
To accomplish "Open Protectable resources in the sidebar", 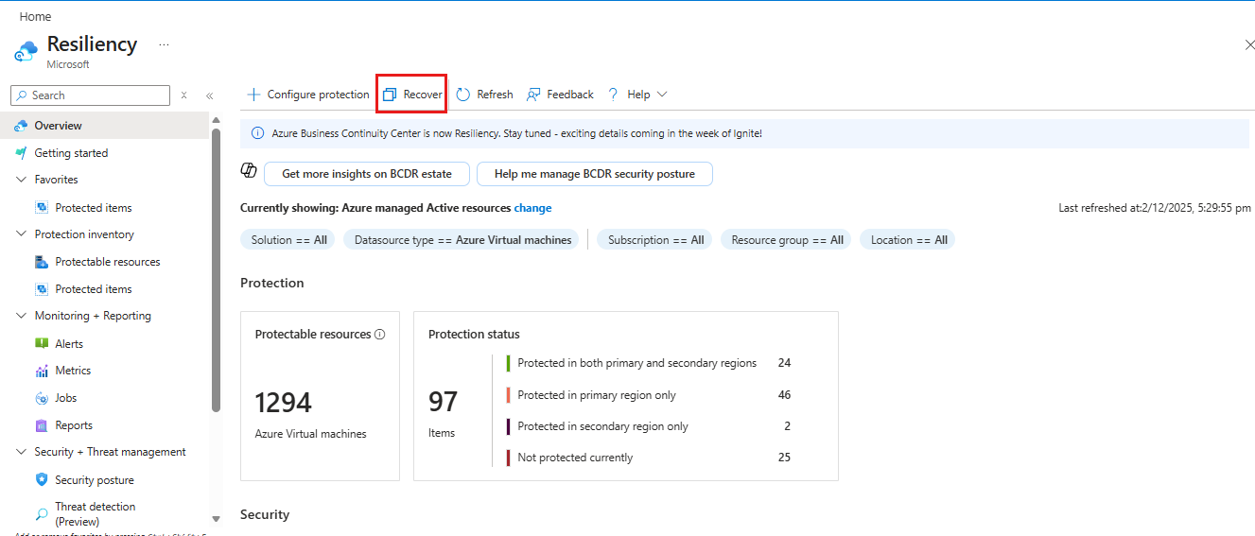I will coord(107,262).
